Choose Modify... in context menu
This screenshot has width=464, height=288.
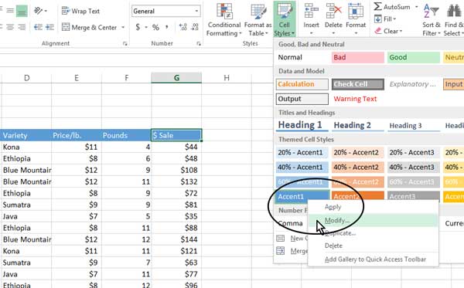pos(336,220)
